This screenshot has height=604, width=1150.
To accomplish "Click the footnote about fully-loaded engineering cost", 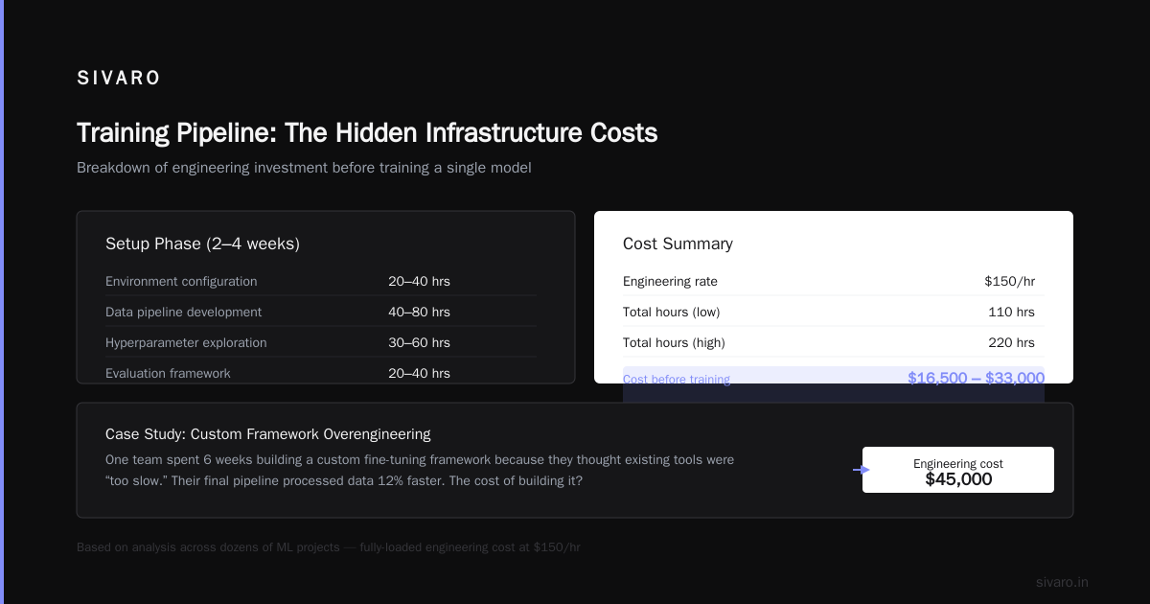I will point(329,547).
